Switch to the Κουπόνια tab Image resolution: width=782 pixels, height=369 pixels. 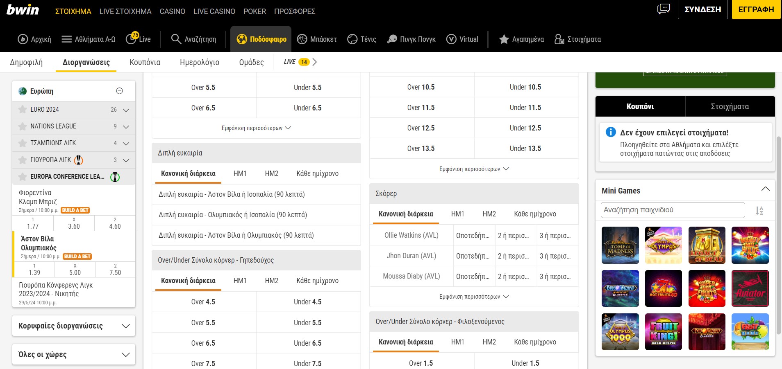point(145,62)
